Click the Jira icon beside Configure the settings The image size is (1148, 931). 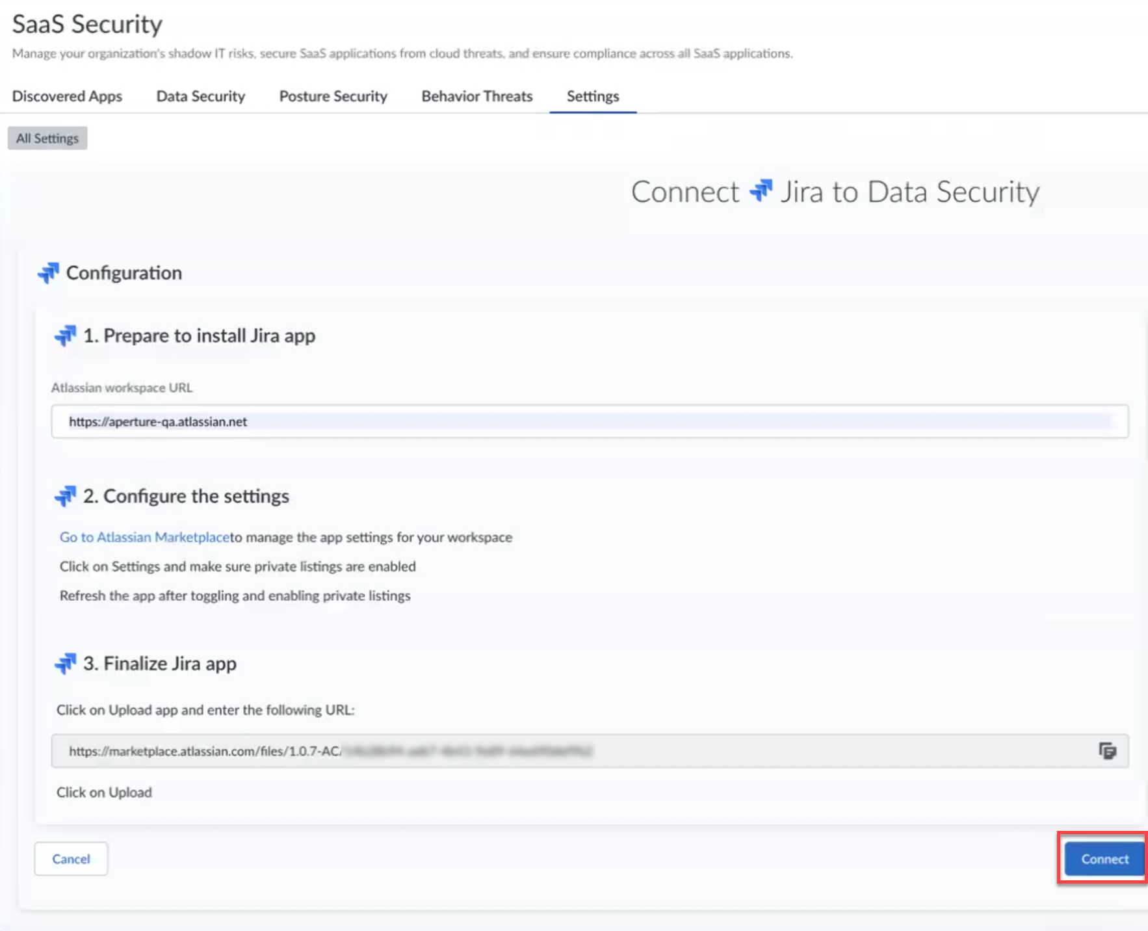point(65,496)
